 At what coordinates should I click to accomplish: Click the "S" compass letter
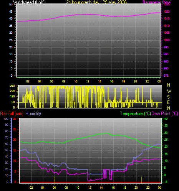tap(169, 97)
